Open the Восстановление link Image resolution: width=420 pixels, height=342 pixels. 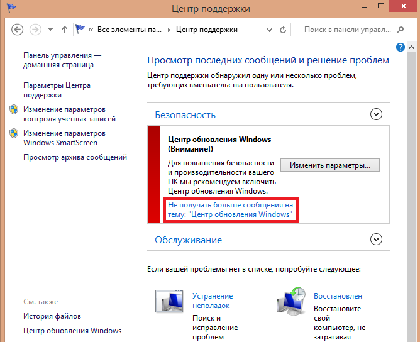point(338,296)
